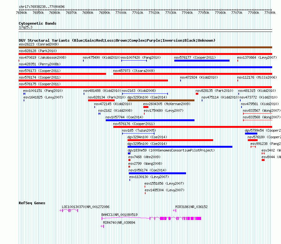Click the nsv472924 (Kidd2010) label
Viewport: 281px width, 244px height.
click(199, 77)
